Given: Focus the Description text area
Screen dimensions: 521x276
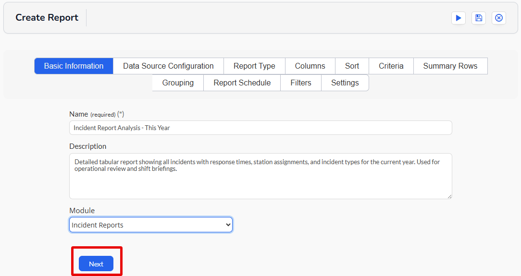Looking at the screenshot, I should [x=260, y=176].
